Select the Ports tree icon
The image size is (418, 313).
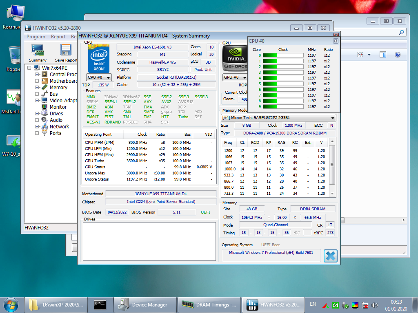tap(44, 133)
